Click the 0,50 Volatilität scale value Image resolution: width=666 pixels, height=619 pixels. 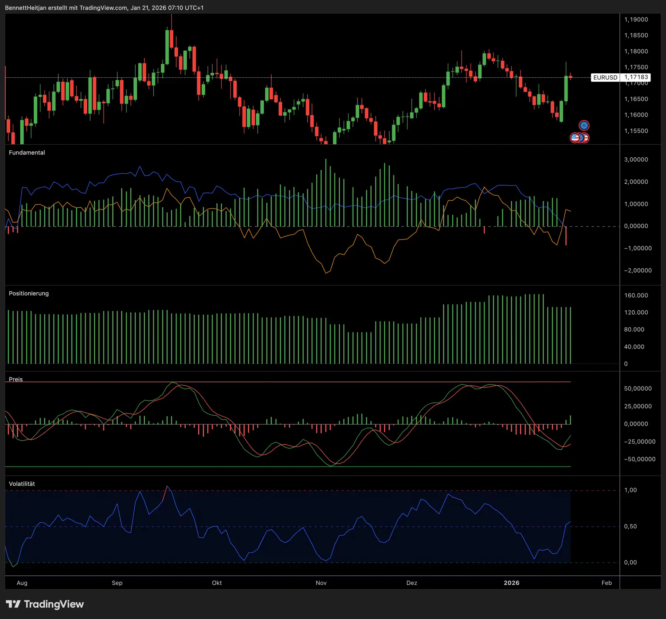(630, 526)
